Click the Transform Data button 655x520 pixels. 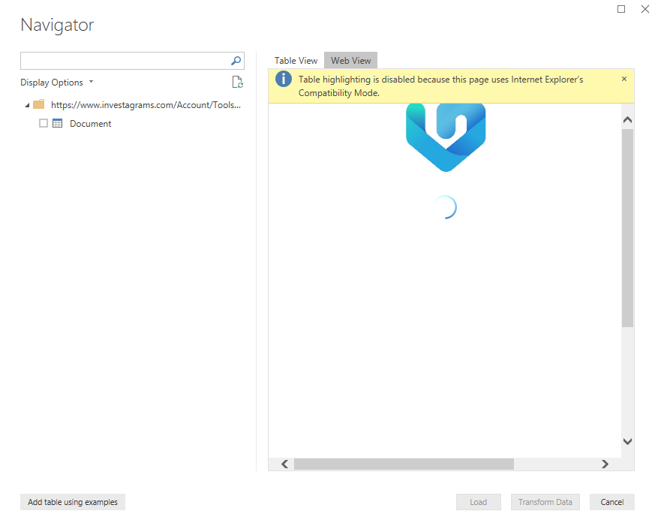tap(545, 502)
